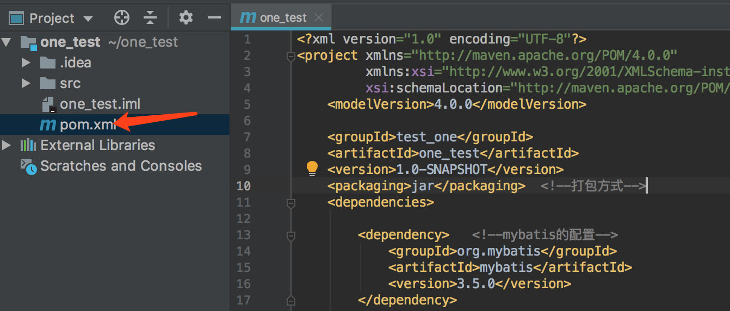Expand External Libraries node
730x311 pixels.
(x=6, y=145)
